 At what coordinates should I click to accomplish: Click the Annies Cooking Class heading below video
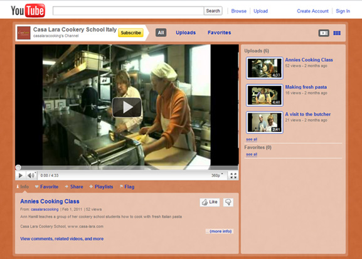pos(50,201)
